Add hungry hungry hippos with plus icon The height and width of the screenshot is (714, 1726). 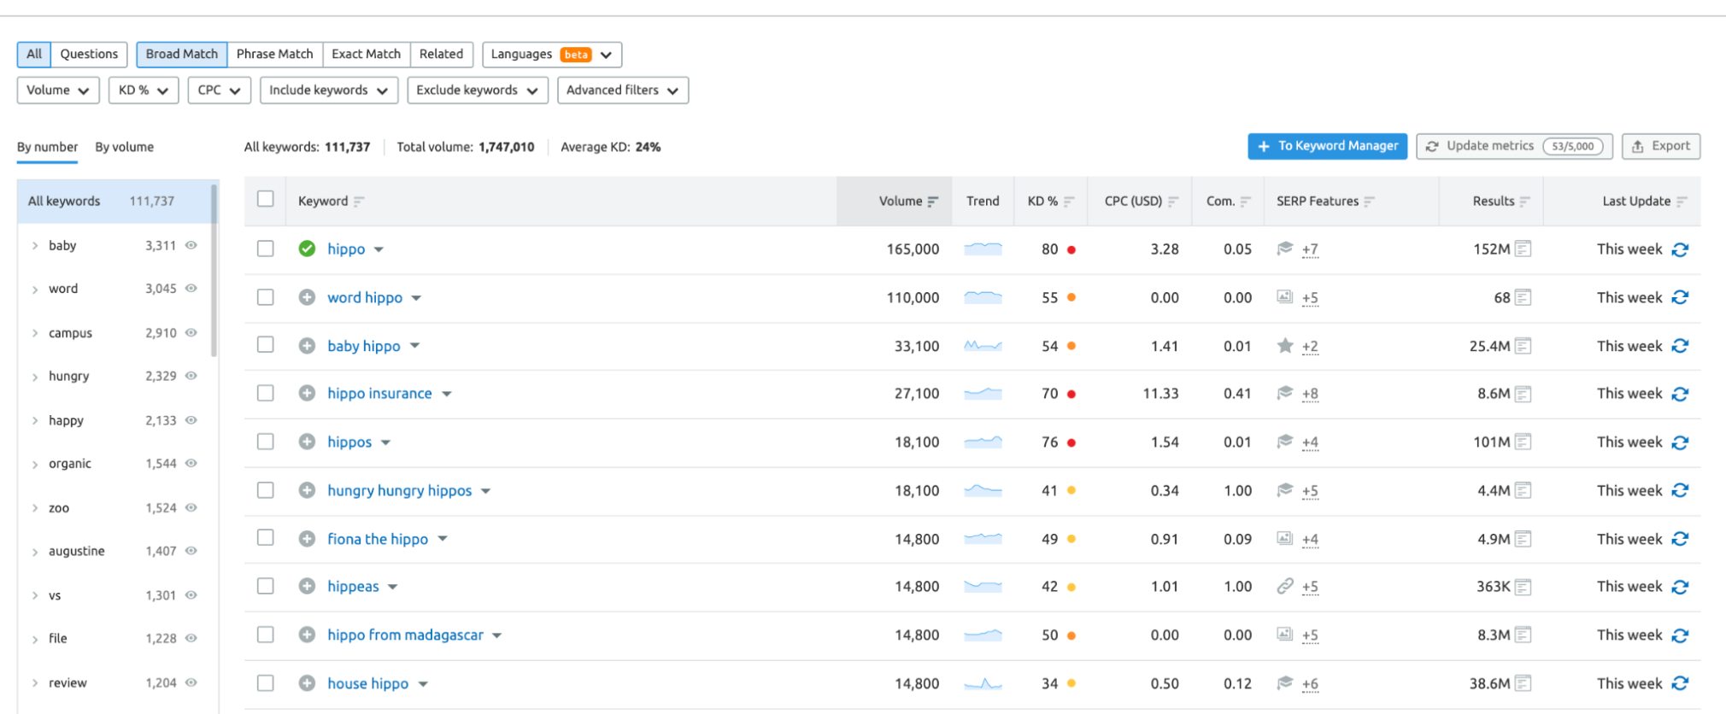point(307,490)
